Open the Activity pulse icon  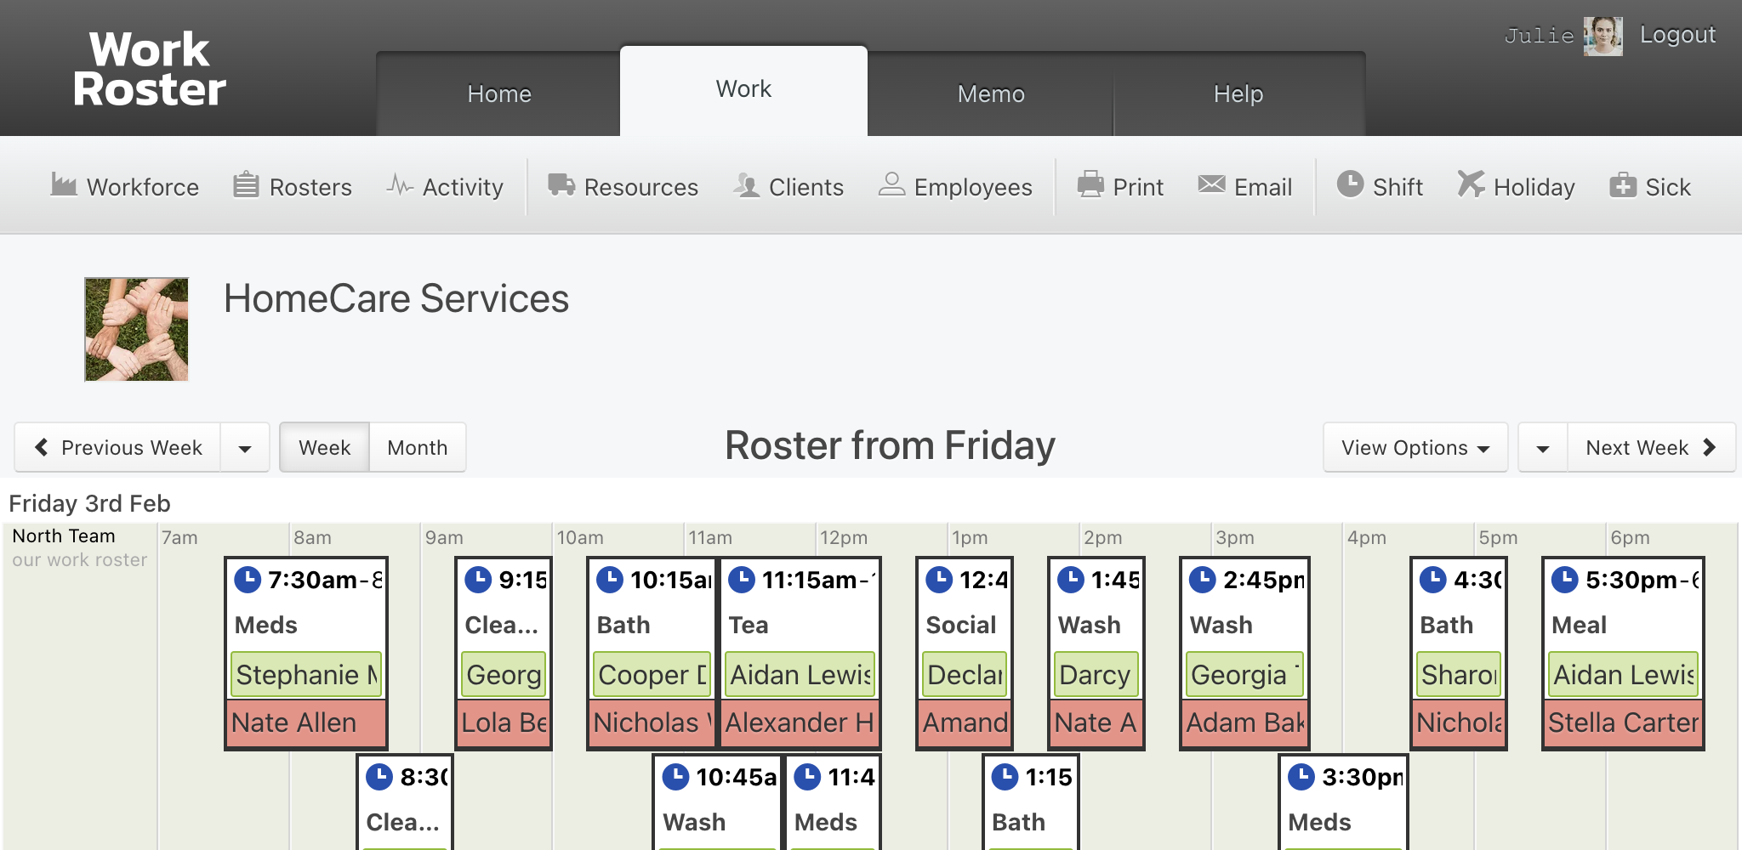[400, 185]
